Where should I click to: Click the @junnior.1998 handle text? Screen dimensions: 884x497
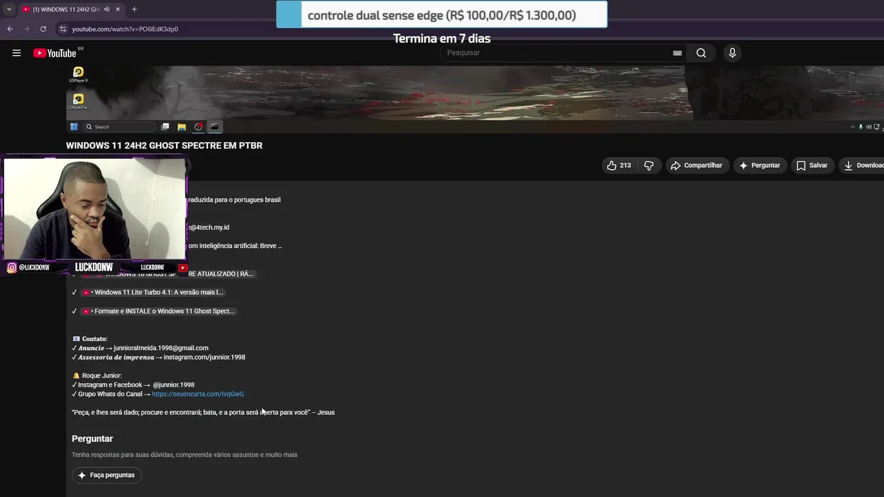(174, 385)
